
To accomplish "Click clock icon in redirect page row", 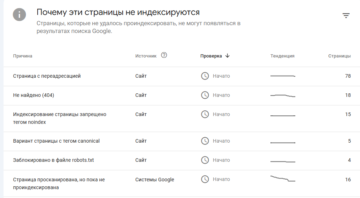I will [x=205, y=76].
